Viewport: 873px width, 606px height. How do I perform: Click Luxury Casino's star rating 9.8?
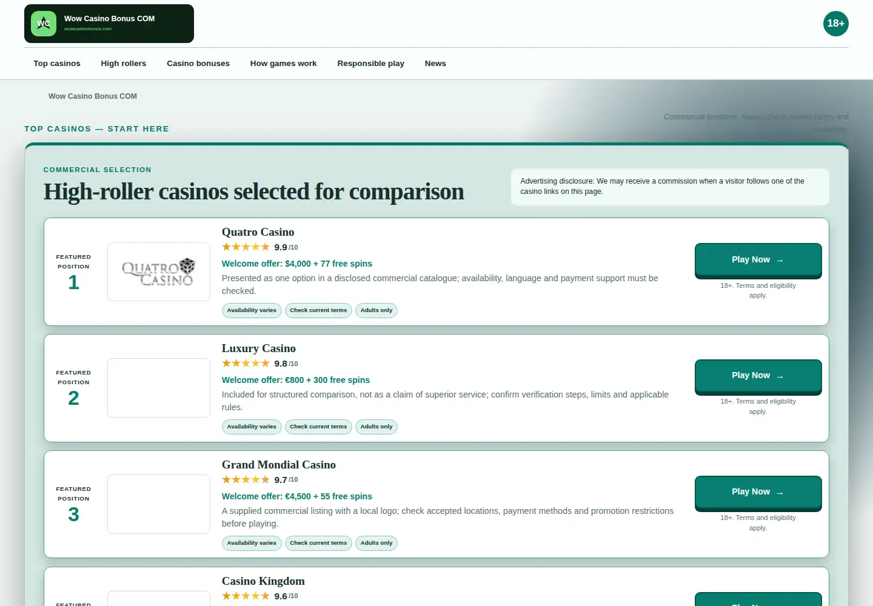click(260, 364)
